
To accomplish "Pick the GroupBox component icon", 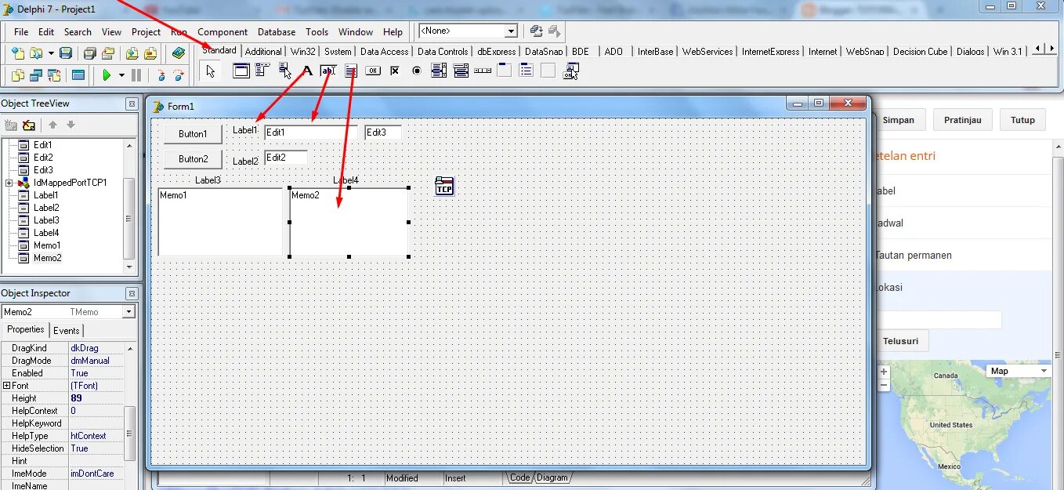I will pos(505,71).
